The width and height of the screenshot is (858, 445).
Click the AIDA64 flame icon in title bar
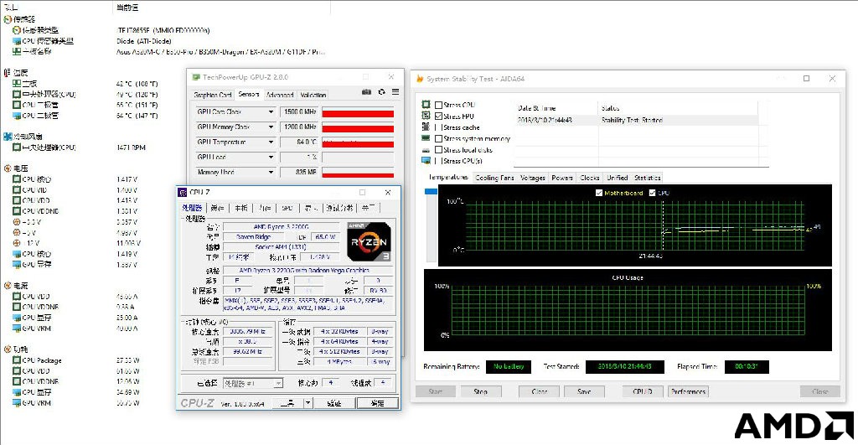coord(420,79)
